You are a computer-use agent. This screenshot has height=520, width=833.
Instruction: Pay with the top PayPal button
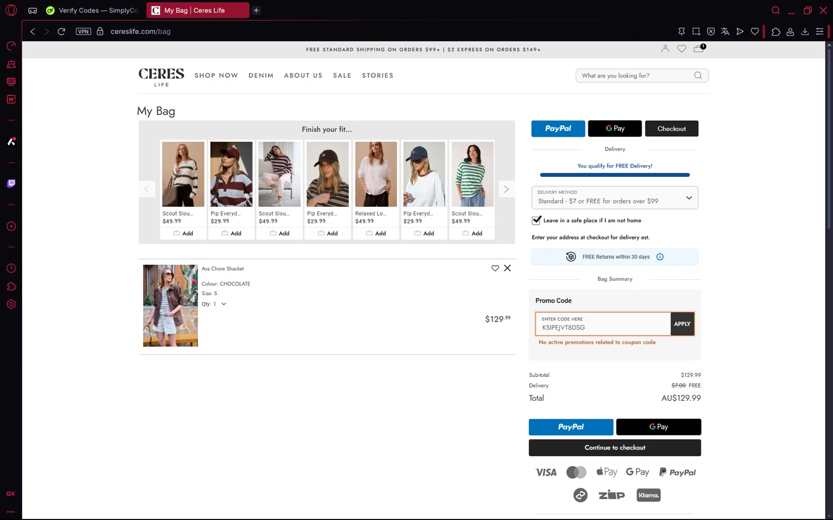pyautogui.click(x=558, y=129)
